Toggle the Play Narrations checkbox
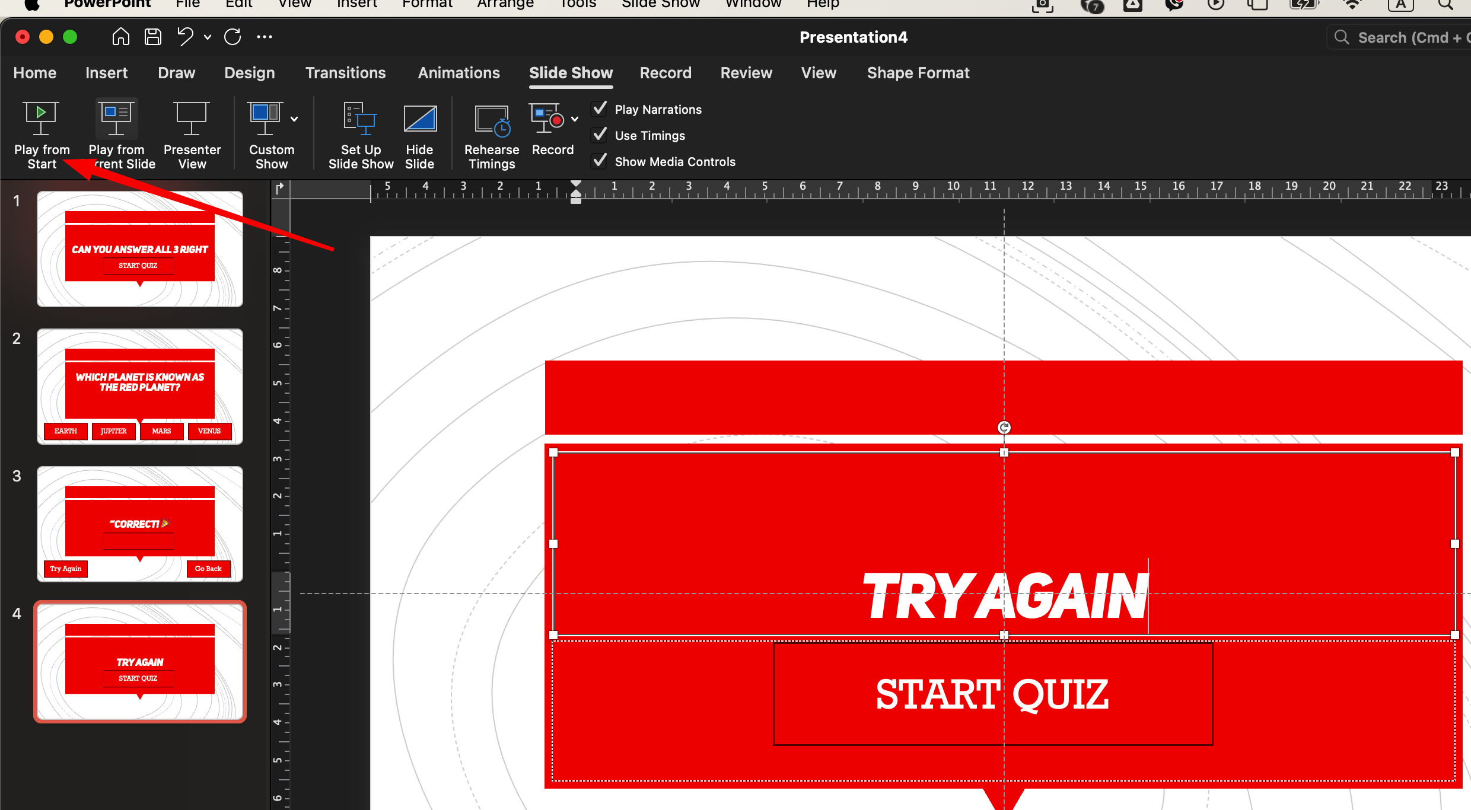Viewport: 1471px width, 810px height. [x=600, y=109]
